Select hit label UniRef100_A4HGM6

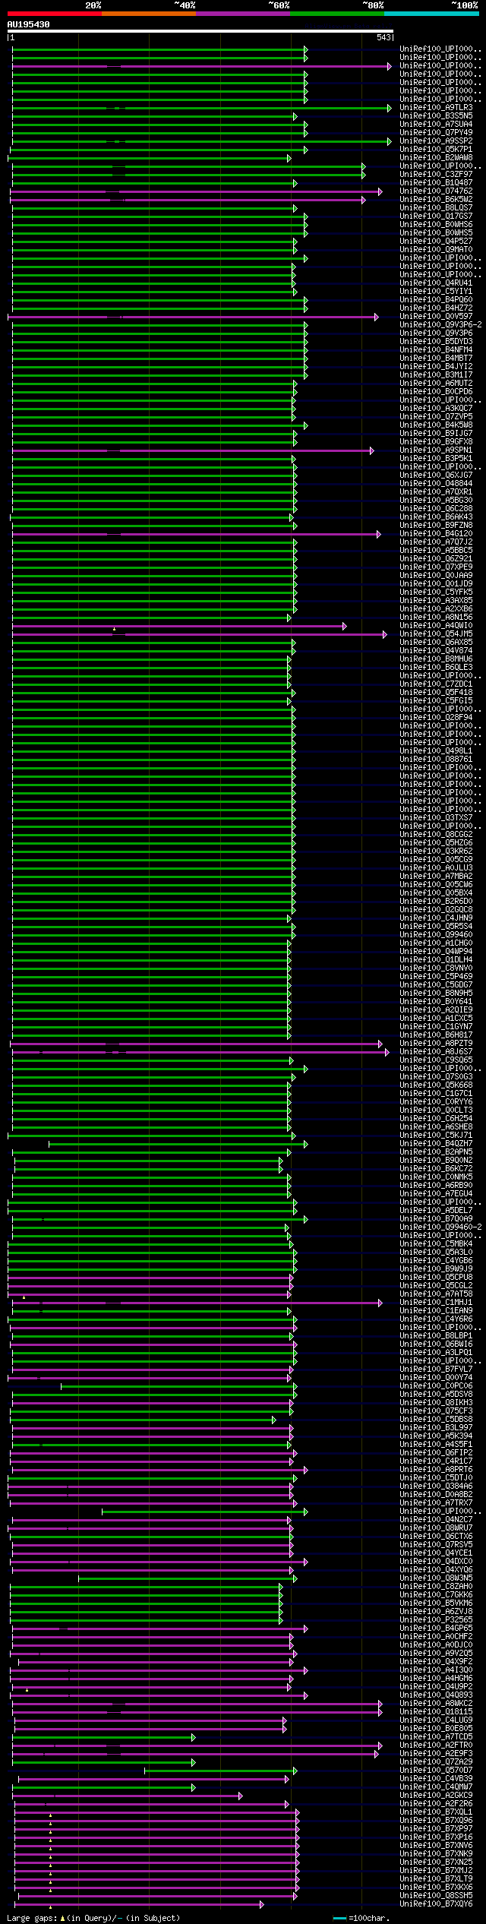click(x=436, y=1679)
